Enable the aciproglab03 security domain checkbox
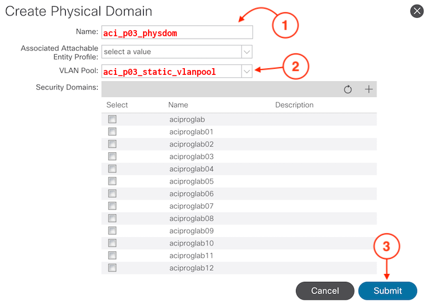This screenshot has width=430, height=307. pos(112,157)
